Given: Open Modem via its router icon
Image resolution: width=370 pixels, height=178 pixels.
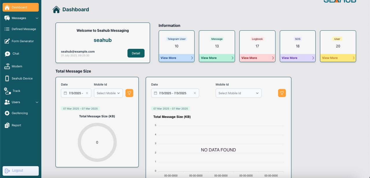Looking at the screenshot, I should [7, 66].
